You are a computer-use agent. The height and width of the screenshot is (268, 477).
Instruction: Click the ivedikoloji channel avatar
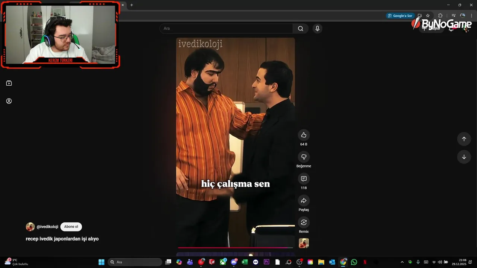[30, 227]
